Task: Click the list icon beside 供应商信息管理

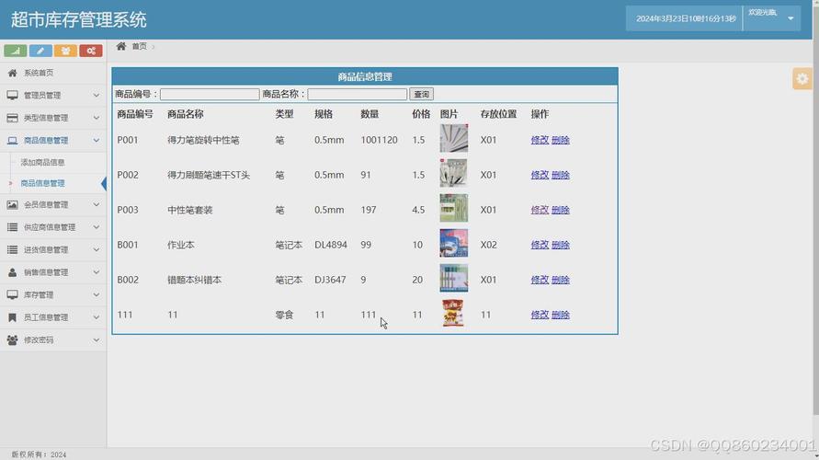Action: (x=13, y=227)
